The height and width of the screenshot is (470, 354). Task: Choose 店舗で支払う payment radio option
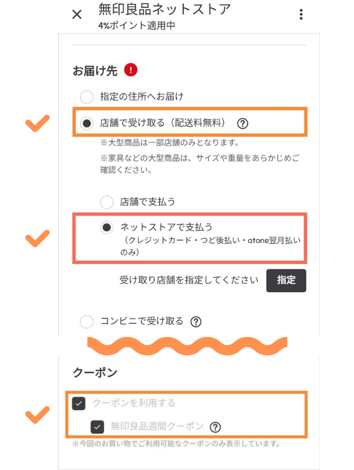pos(106,201)
